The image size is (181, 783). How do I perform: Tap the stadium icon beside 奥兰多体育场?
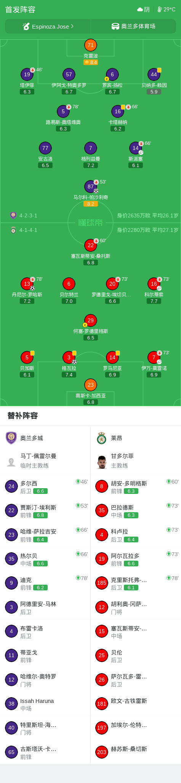pos(115,26)
